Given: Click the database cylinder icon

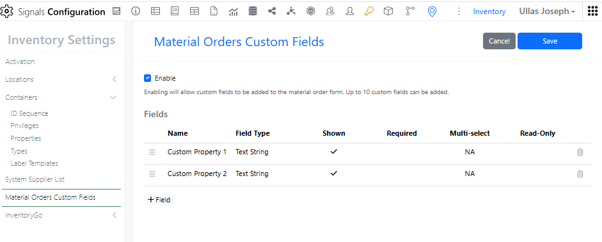Looking at the screenshot, I should click(253, 12).
